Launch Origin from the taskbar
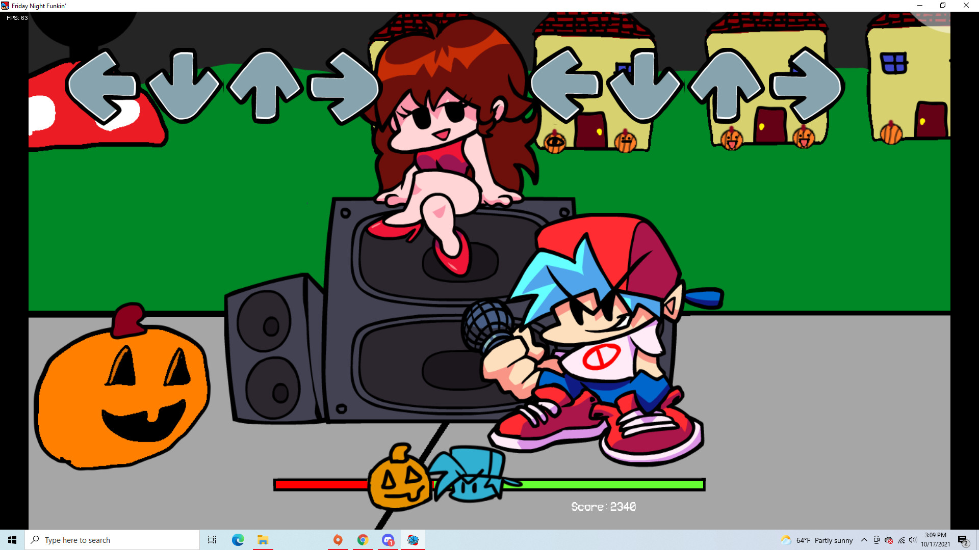Screen dimensions: 979x550 click(x=338, y=540)
